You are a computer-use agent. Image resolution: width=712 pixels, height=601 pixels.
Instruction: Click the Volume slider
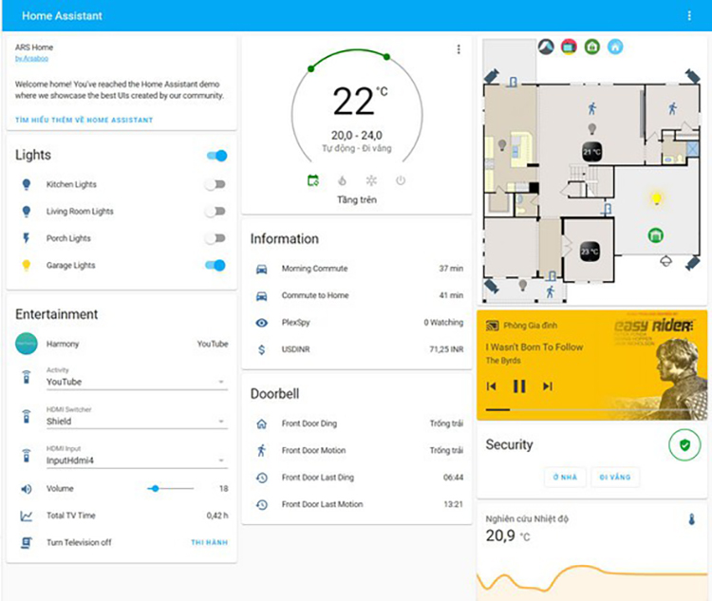(x=172, y=489)
